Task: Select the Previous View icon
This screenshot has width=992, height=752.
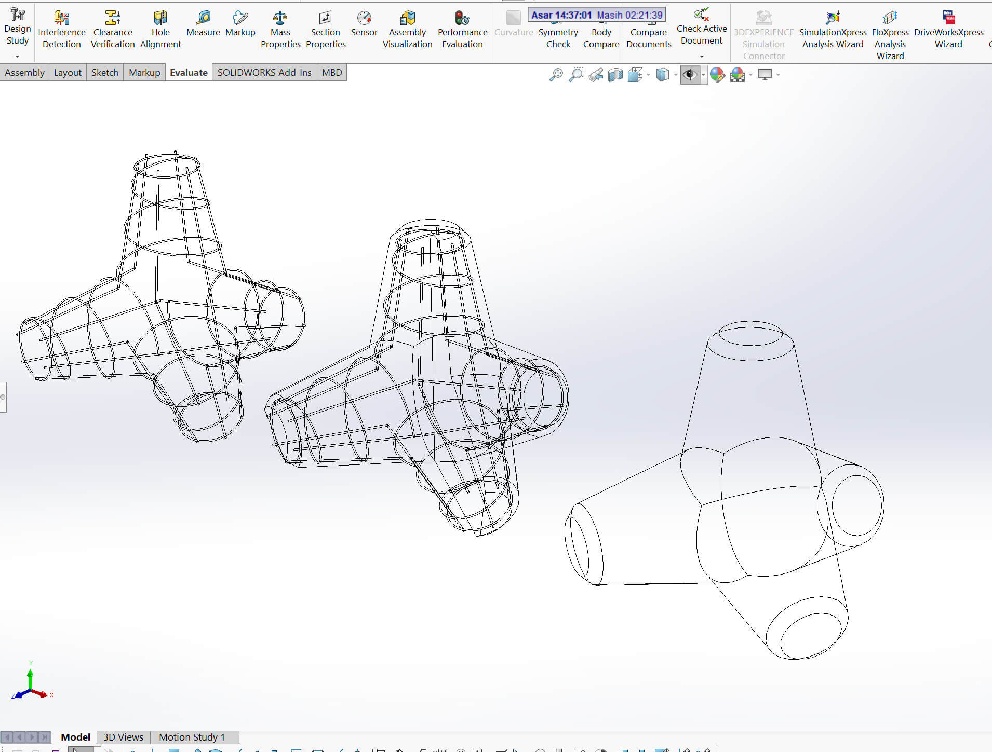Action: [x=596, y=75]
